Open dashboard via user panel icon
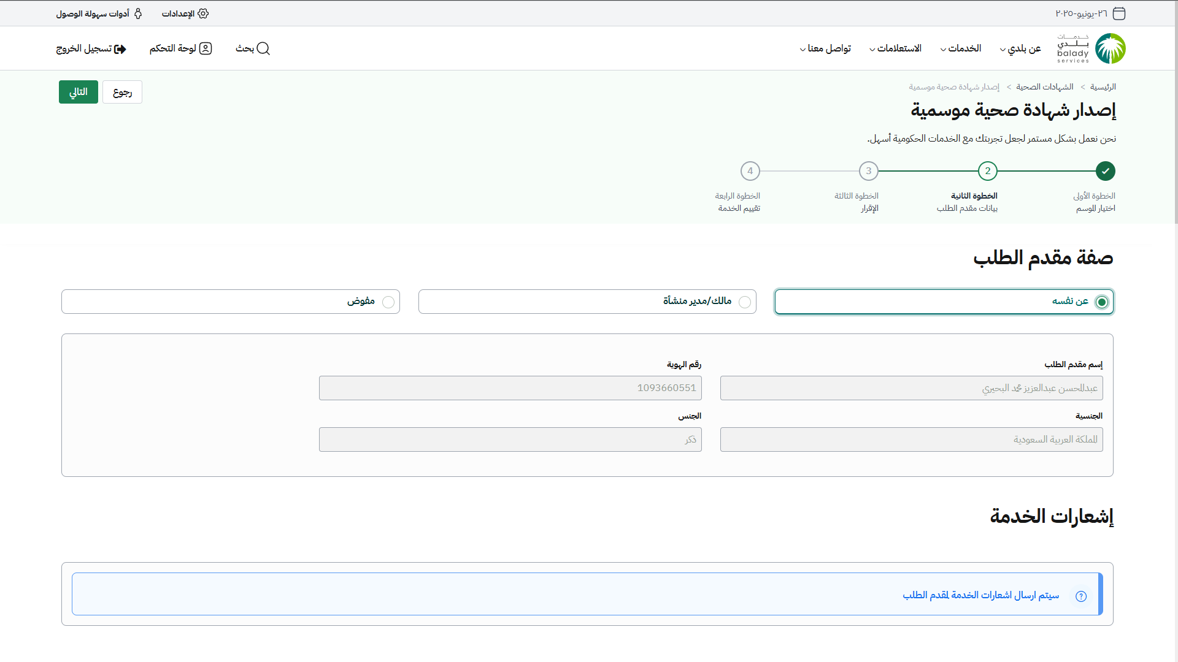 click(x=206, y=48)
